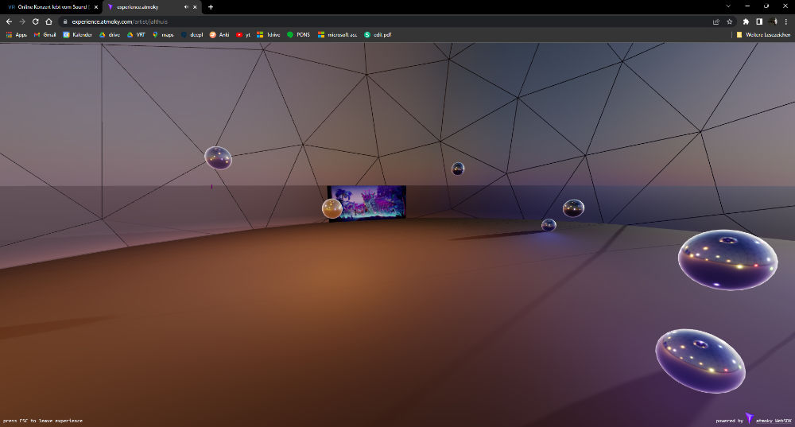
Task: Click the colorful video screen on the wall
Action: pyautogui.click(x=367, y=203)
